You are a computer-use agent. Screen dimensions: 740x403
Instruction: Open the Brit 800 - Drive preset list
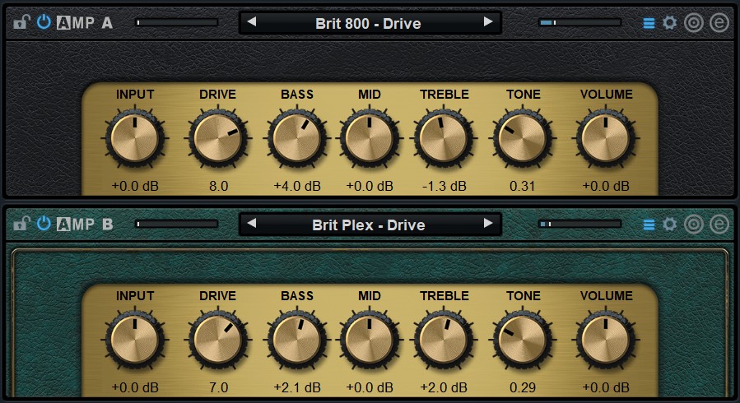tap(368, 23)
